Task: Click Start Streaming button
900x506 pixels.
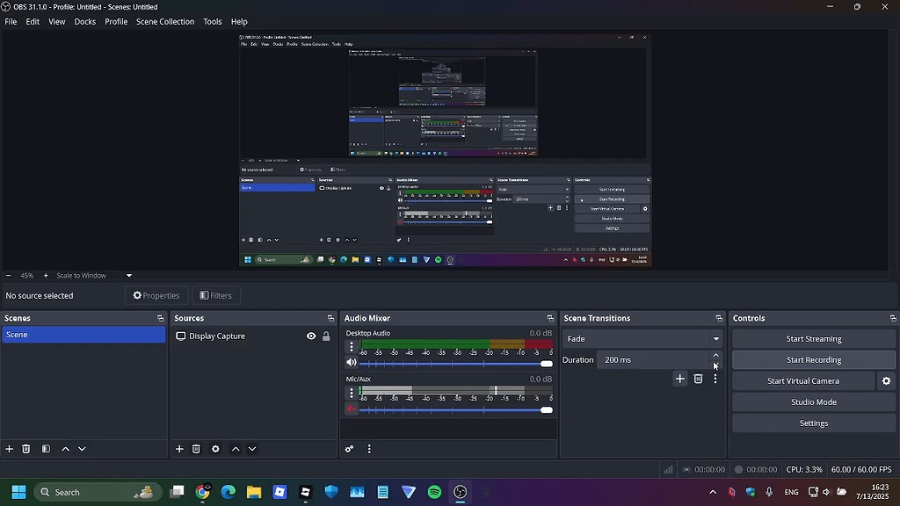Action: coord(813,338)
